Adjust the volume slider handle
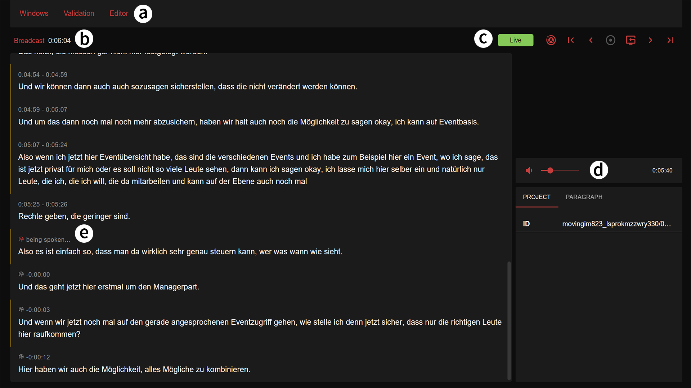The width and height of the screenshot is (691, 388). click(550, 170)
